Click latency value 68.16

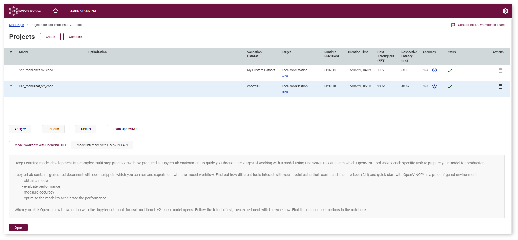click(405, 70)
